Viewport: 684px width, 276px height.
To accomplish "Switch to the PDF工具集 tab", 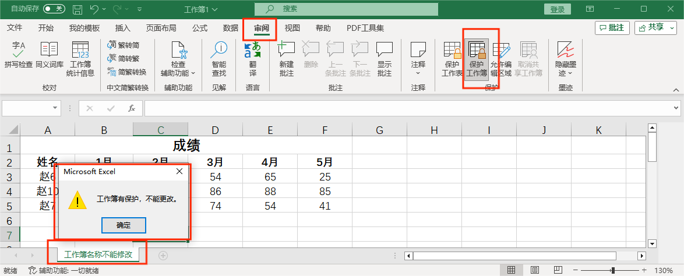I will point(365,28).
